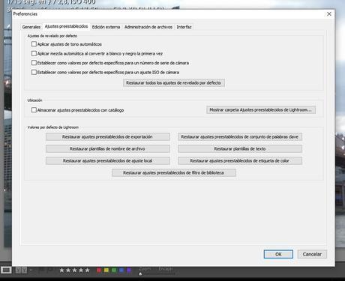
Task: Enable Aplicar ajustes de tono automáticos
Action: coord(34,44)
